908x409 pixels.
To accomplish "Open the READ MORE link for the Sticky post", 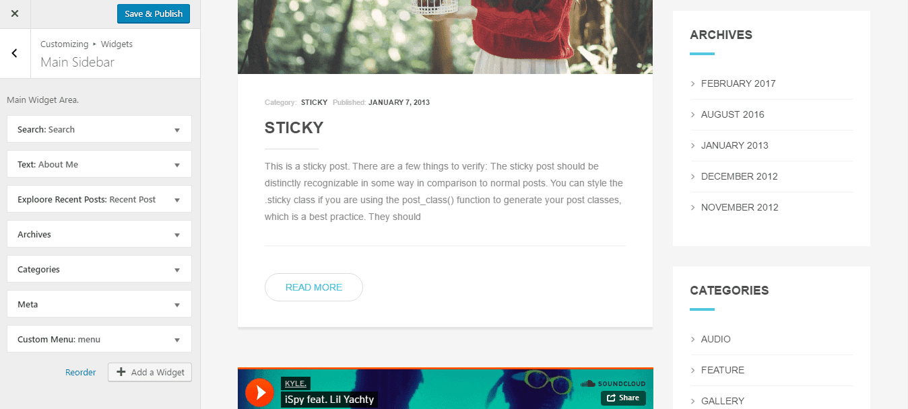I will click(314, 287).
